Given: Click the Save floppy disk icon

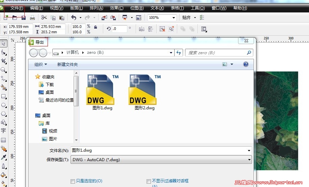Looking at the screenshot, I should coord(23,18).
